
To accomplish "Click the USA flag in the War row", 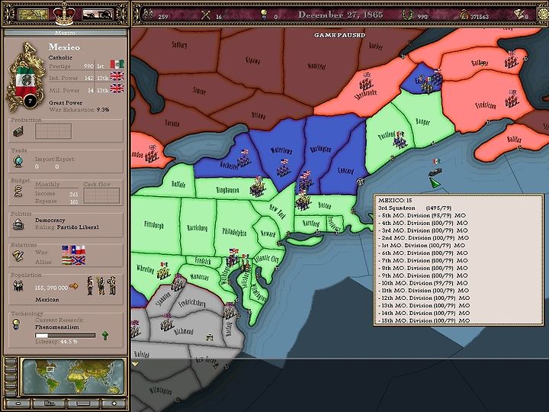I will (66, 249).
